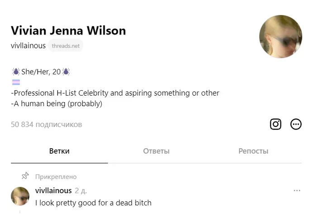This screenshot has width=331, height=214.
Task: Open the profile's circled more options menu
Action: coord(296,124)
